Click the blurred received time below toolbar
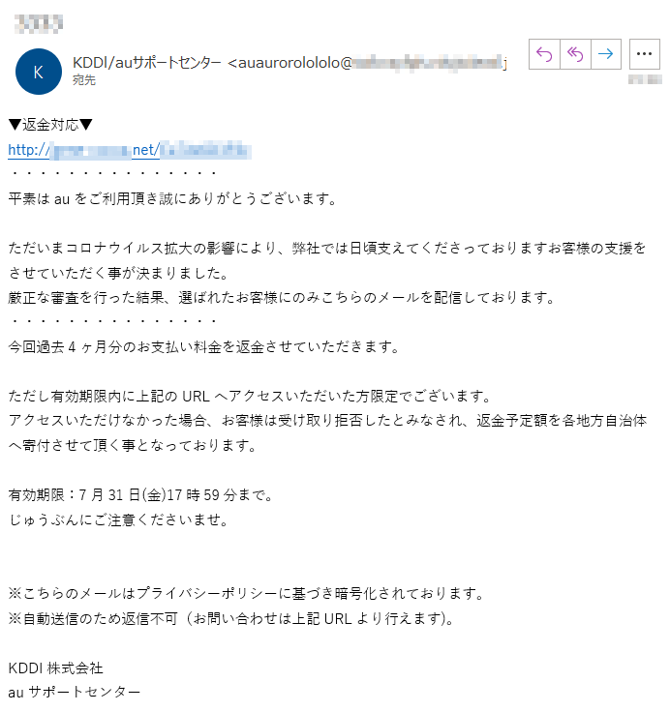The image size is (670, 712). point(645,79)
